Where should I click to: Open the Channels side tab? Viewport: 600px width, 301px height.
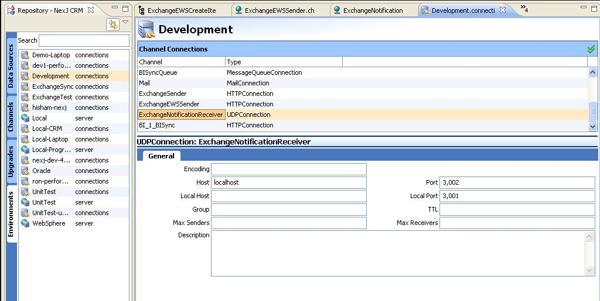point(11,117)
